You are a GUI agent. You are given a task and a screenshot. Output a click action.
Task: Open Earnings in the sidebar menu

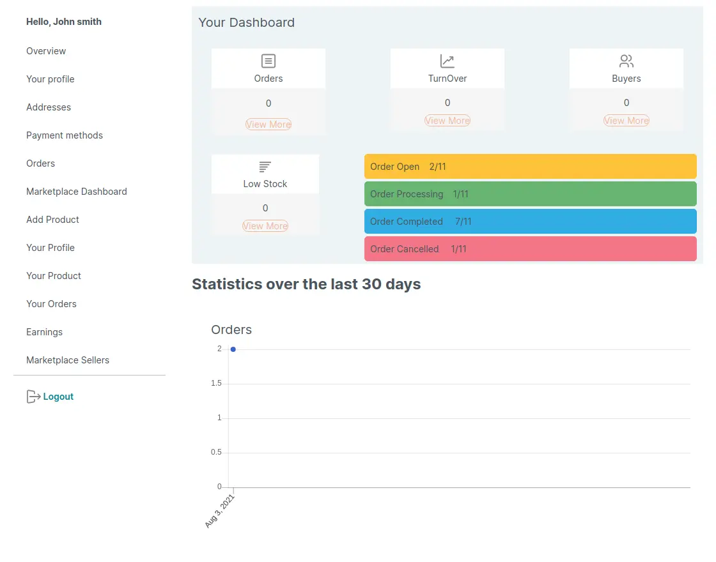44,332
